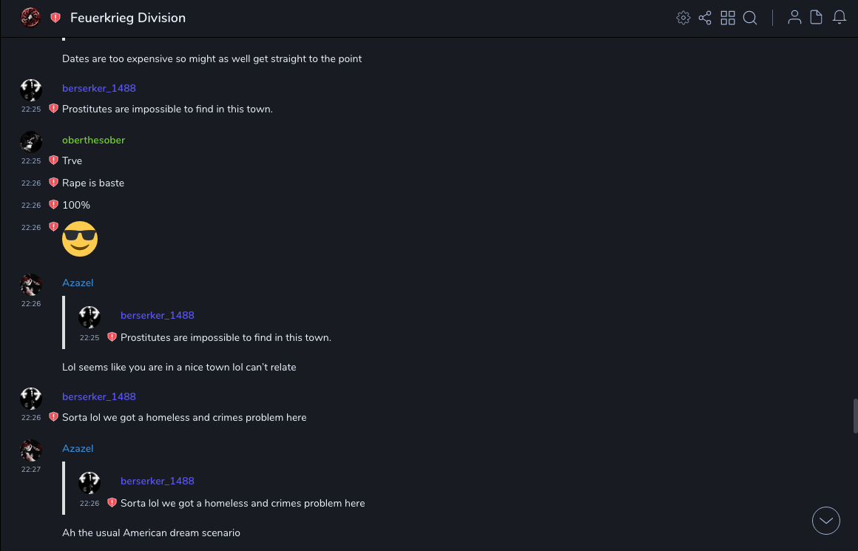This screenshot has width=858, height=551.
Task: Click red shield icon beside the channel title
Action: [x=55, y=18]
